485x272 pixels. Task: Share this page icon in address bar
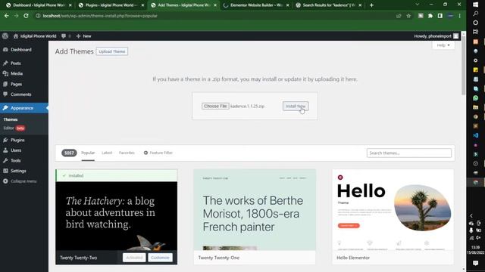coord(399,16)
